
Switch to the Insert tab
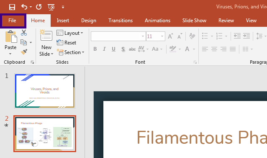(x=63, y=21)
